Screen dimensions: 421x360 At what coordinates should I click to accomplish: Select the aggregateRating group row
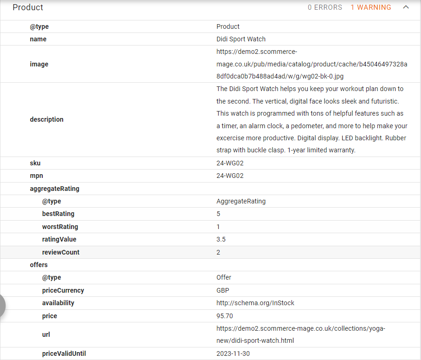54,189
